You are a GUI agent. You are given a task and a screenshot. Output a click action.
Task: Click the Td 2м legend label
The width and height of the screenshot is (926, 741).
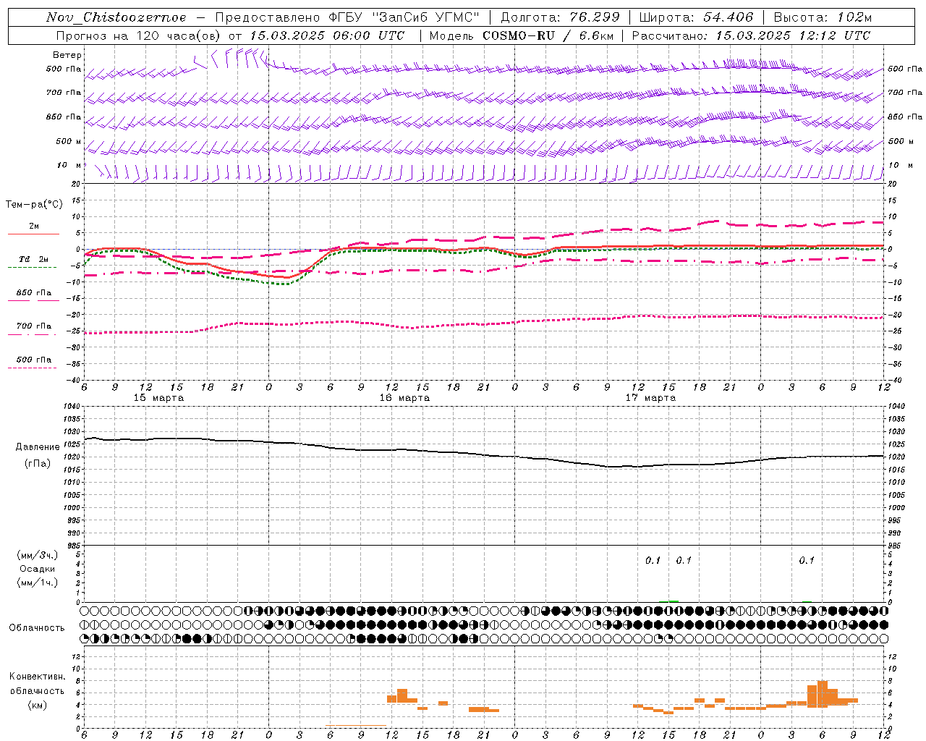(33, 259)
